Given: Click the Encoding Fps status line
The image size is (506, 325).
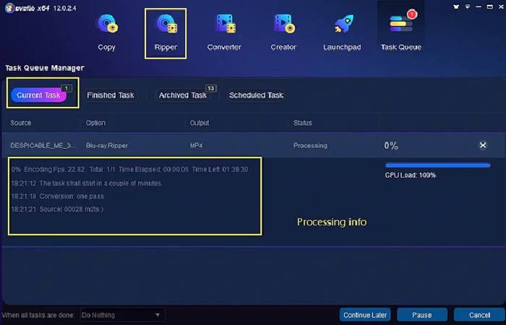Looking at the screenshot, I should click(129, 169).
